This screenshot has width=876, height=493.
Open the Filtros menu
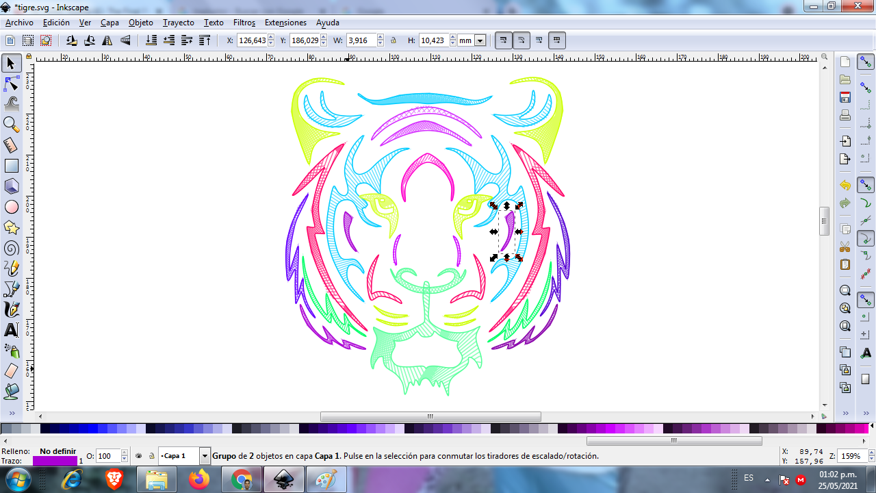pos(244,23)
